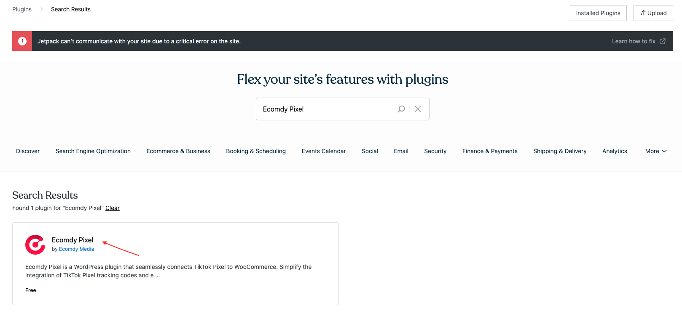The image size is (682, 319).
Task: Open Events Calendar category
Action: click(324, 151)
